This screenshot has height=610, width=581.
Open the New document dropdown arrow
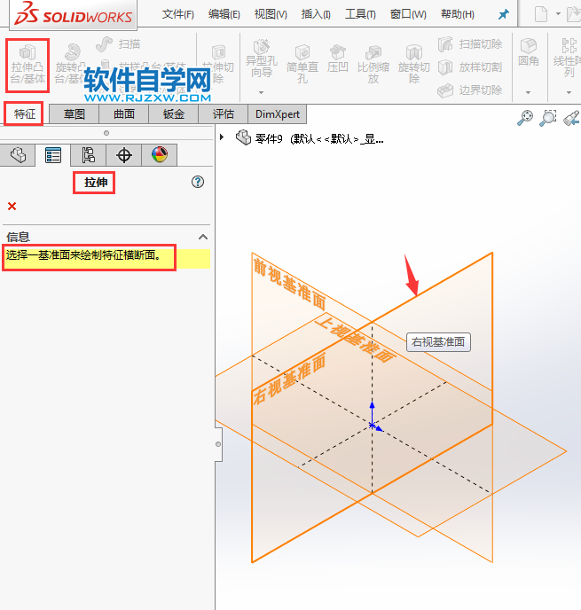pyautogui.click(x=558, y=14)
